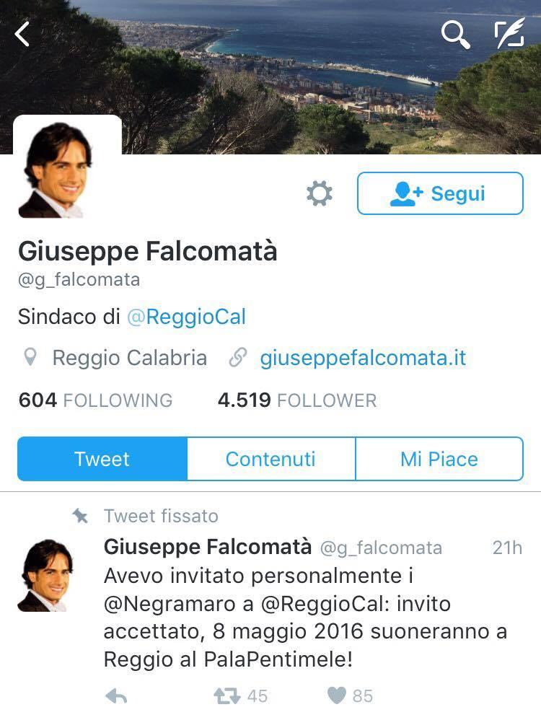Follow Giuseppe Falcomatà with Segui button
The width and height of the screenshot is (541, 720).
[x=440, y=193]
